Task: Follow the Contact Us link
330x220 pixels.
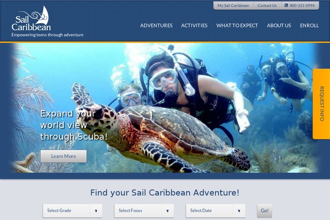Action: tap(267, 5)
